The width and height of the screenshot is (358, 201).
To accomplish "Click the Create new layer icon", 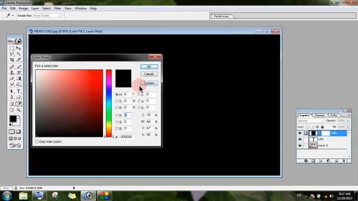I will point(336,161).
